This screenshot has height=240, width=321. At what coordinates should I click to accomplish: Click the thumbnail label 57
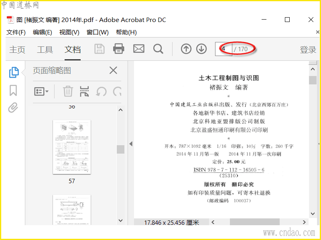coord(72,181)
